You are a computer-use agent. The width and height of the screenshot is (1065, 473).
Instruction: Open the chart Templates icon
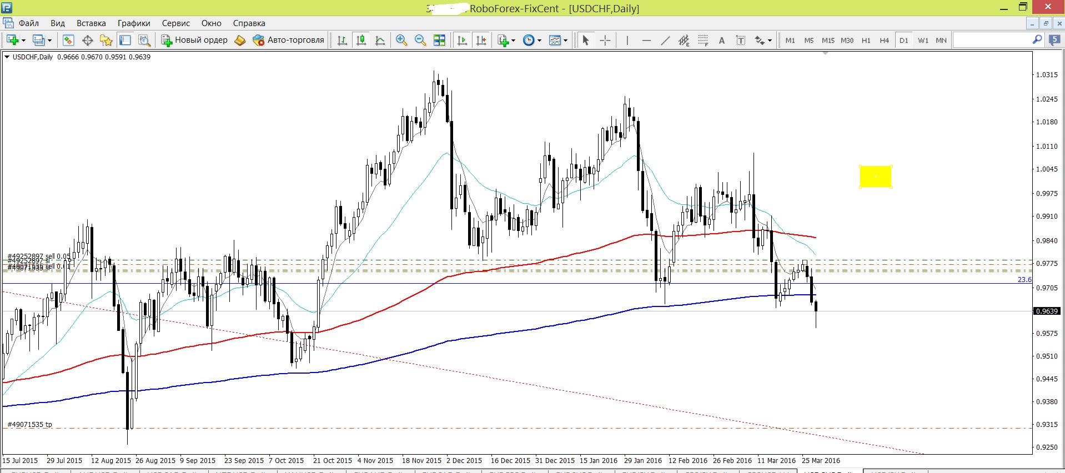(x=555, y=40)
